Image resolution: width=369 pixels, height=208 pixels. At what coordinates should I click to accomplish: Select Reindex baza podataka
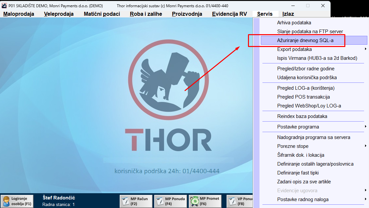[x=314, y=116]
